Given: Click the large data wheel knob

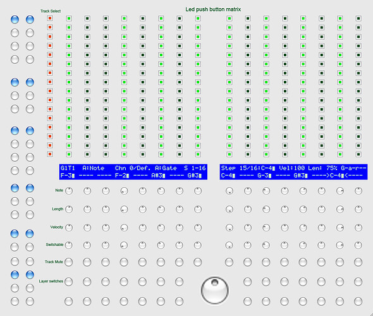Looking at the screenshot, I should (x=215, y=290).
